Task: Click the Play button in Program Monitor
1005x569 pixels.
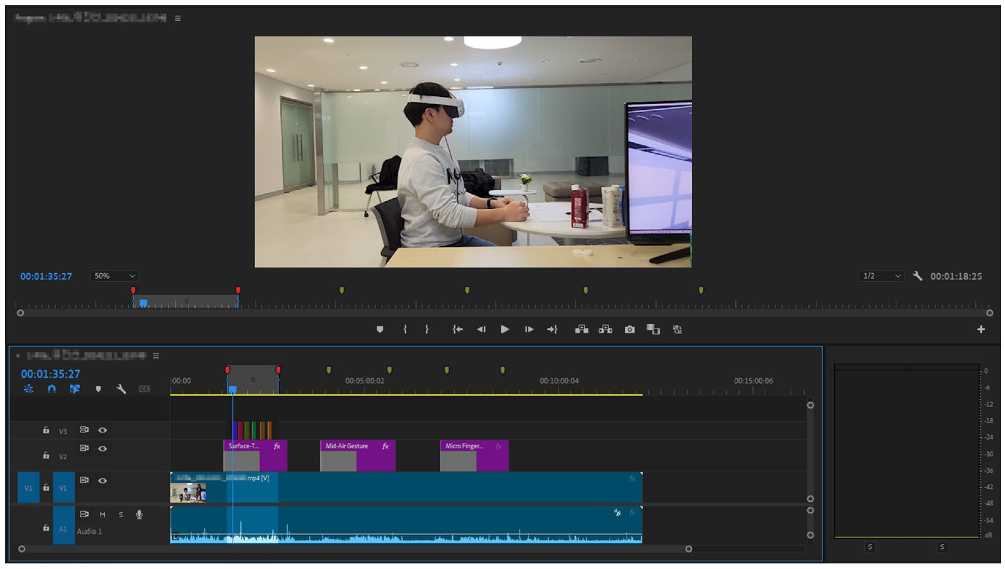Action: click(x=504, y=330)
